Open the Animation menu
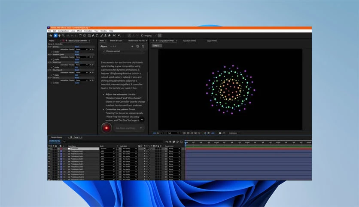This screenshot has height=207, width=359. pyautogui.click(x=88, y=31)
